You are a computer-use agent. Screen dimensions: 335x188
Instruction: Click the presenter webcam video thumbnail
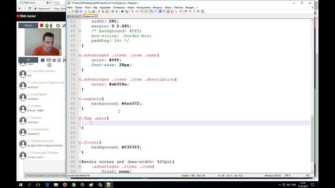coord(43,42)
